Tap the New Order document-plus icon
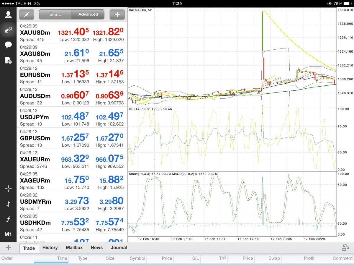Image resolution: width=354 pixels, height=266 pixels. click(8, 60)
